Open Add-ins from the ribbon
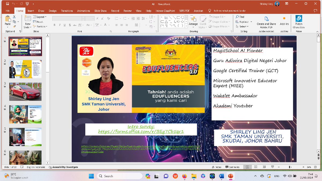 point(284,21)
